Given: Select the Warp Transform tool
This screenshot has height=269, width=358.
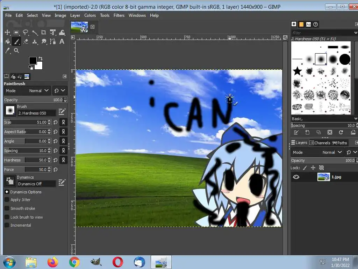Looking at the screenshot, I should (x=62, y=33).
